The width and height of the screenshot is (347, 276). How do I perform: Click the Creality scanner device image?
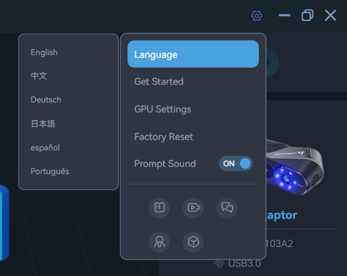click(x=295, y=168)
